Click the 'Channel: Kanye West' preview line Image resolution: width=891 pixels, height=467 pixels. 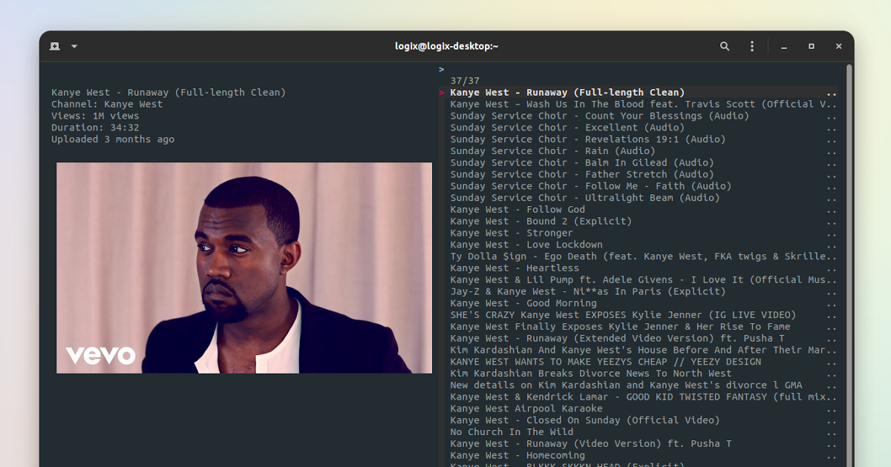pos(107,105)
